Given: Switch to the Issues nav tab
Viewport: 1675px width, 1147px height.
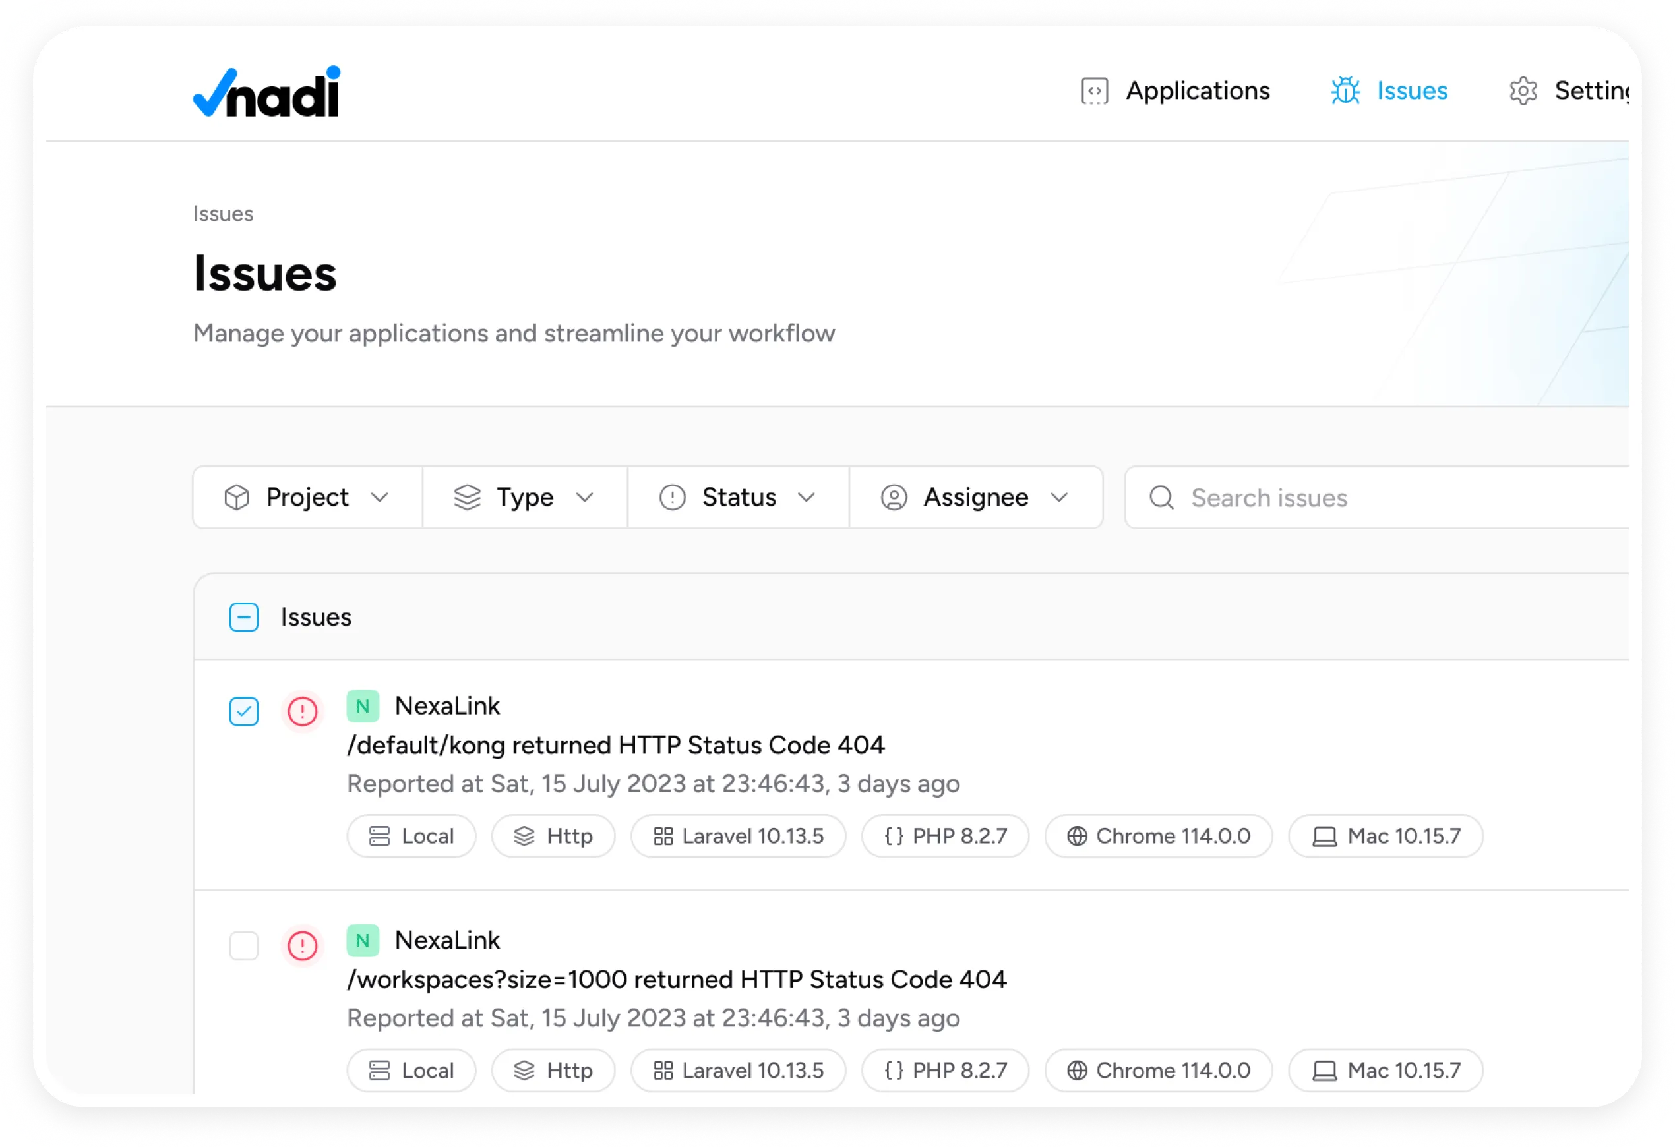Looking at the screenshot, I should (1411, 92).
